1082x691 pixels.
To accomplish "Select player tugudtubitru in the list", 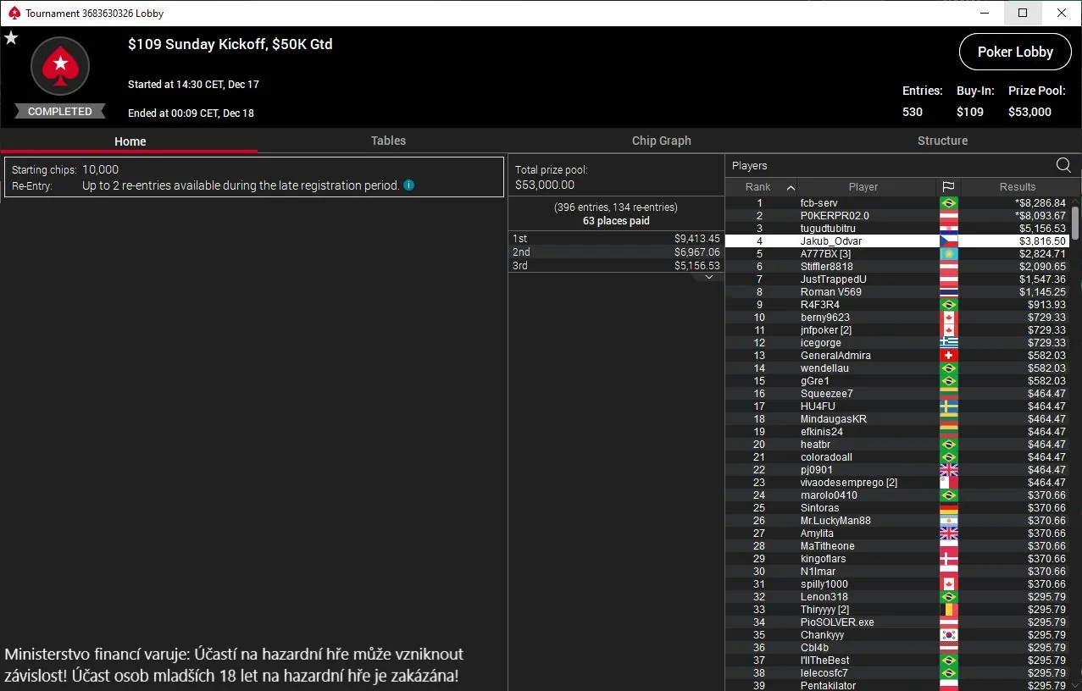I will [x=828, y=229].
